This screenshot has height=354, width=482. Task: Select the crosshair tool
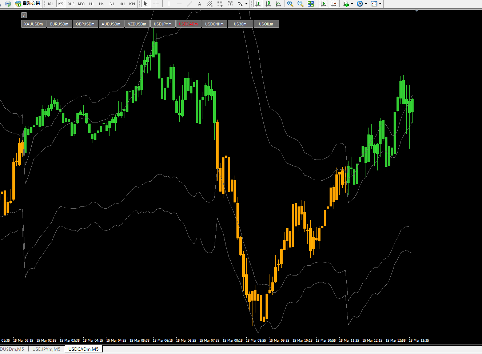coord(156,4)
